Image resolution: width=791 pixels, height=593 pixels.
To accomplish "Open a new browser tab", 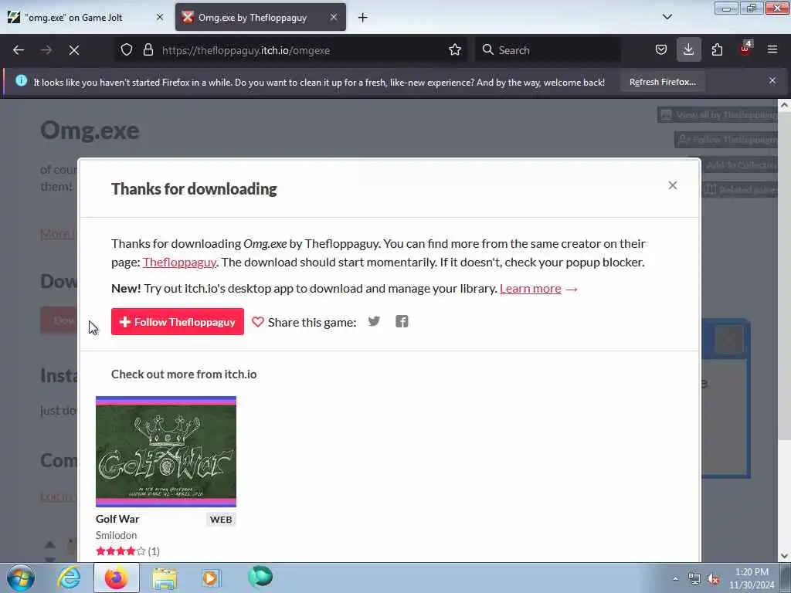I will click(363, 18).
